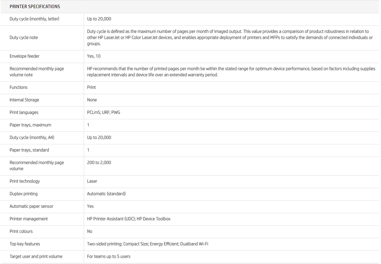Image resolution: width=381 pixels, height=264 pixels.
Task: Click the Printer Specifications section header
Action: (35, 6)
